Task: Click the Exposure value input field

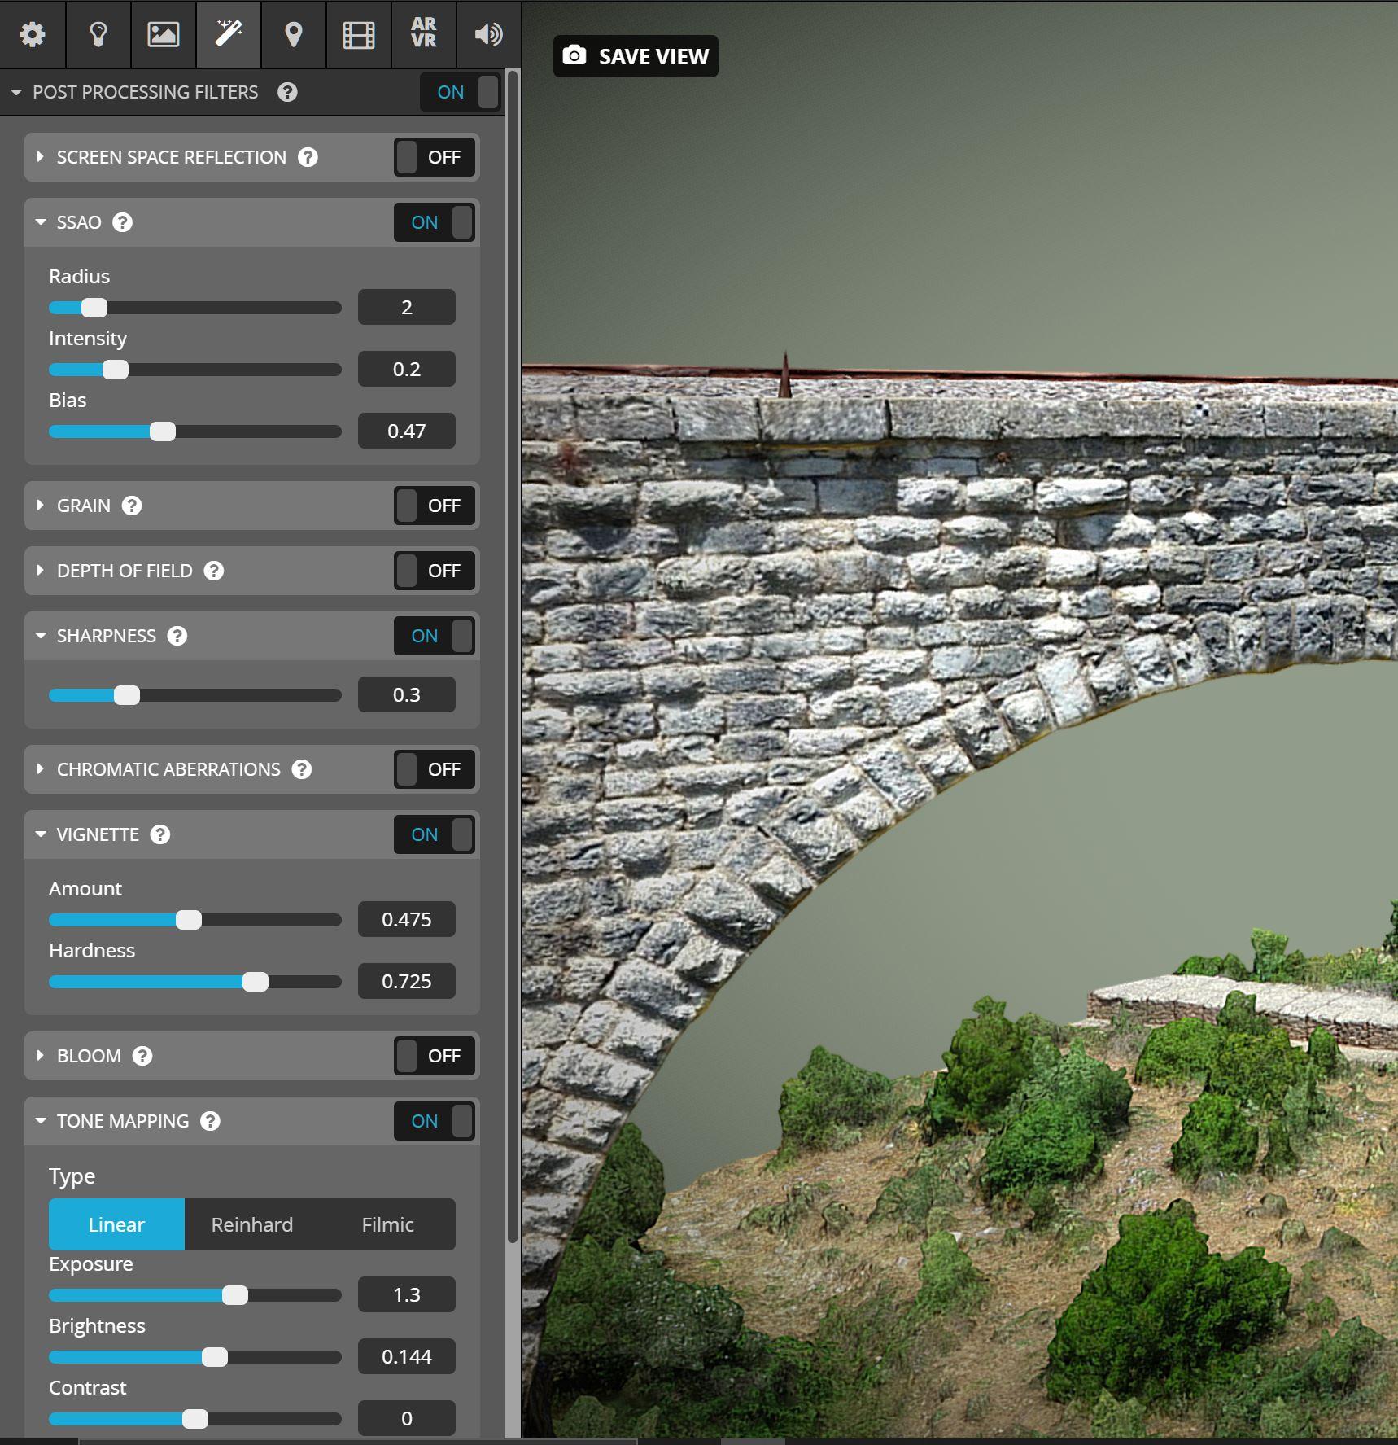Action: point(406,1294)
